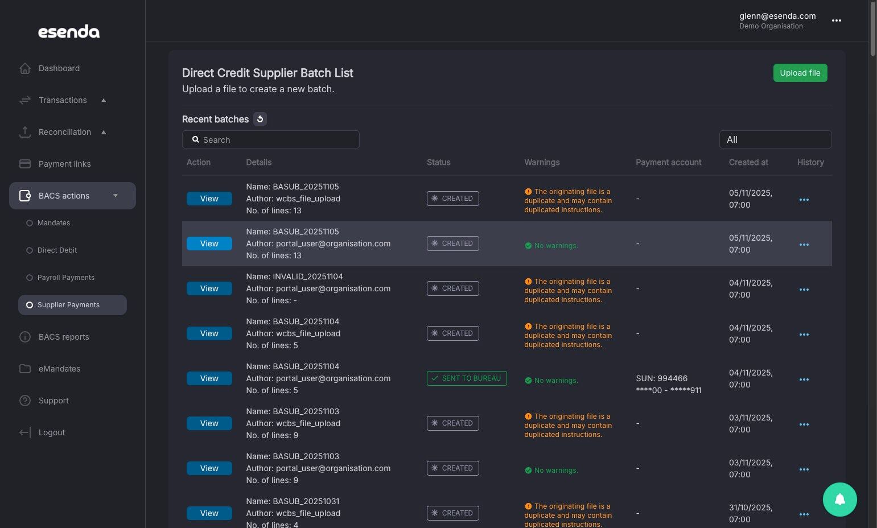Go to Mandates under BACS actions
Image resolution: width=877 pixels, height=528 pixels.
pyautogui.click(x=53, y=223)
